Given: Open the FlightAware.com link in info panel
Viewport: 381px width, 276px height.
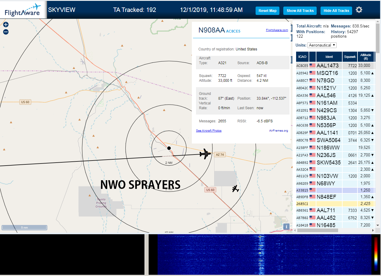Looking at the screenshot, I should 277,30.
